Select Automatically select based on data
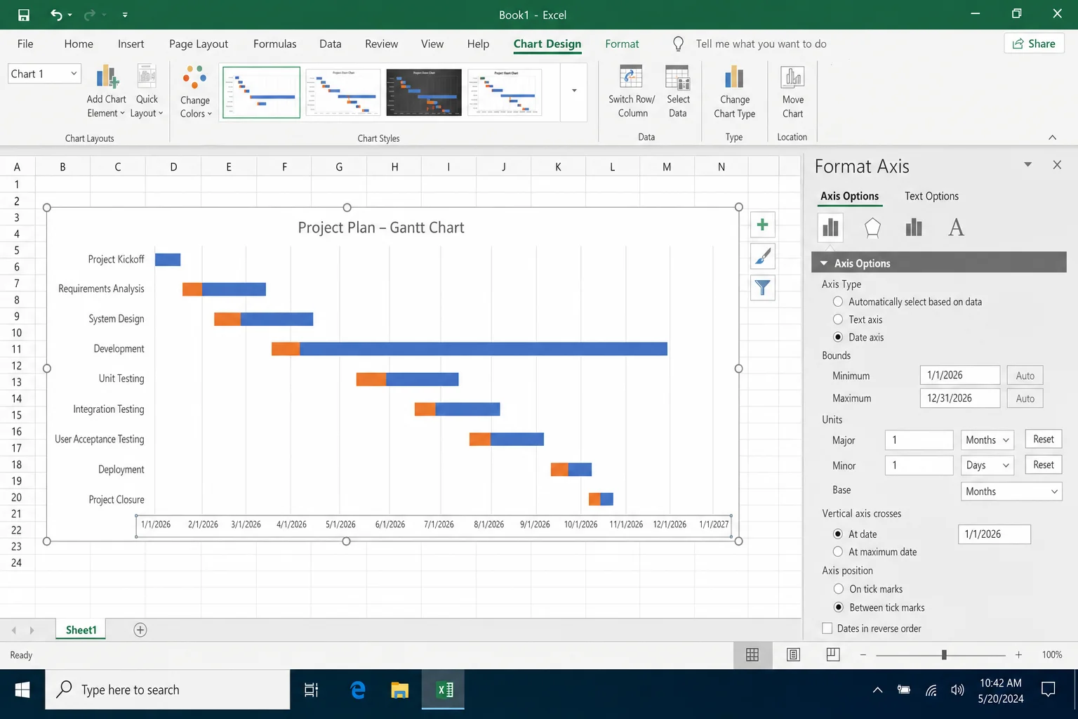The image size is (1078, 719). [x=838, y=301]
